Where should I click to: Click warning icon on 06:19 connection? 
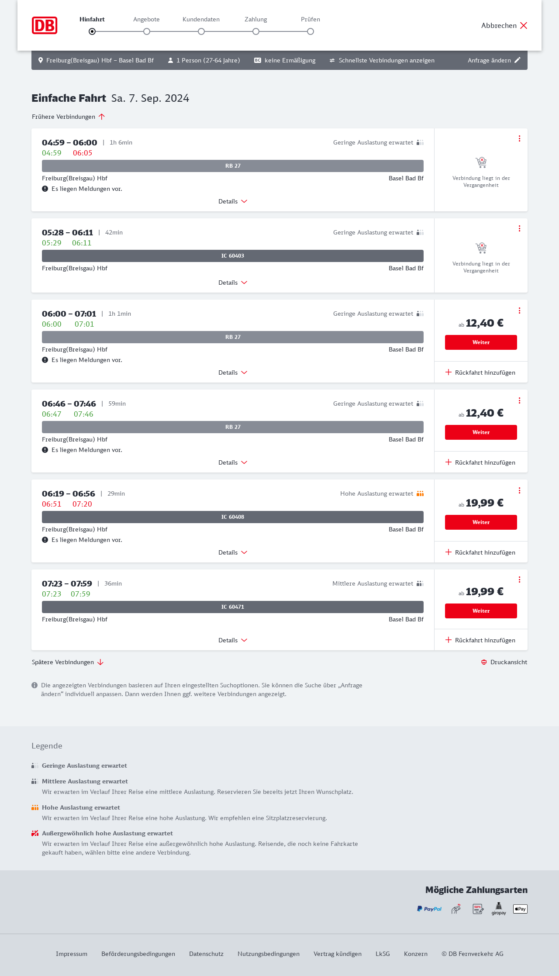[45, 540]
